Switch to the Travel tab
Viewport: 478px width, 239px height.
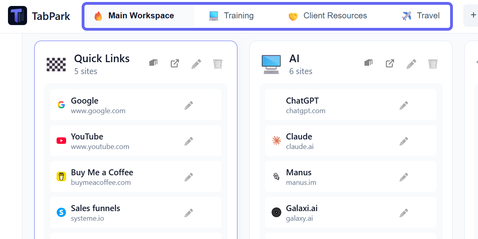click(421, 16)
